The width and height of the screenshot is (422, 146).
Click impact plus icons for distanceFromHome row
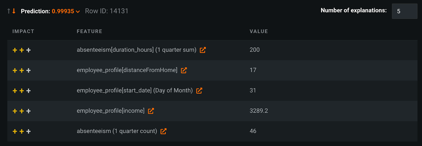point(22,70)
